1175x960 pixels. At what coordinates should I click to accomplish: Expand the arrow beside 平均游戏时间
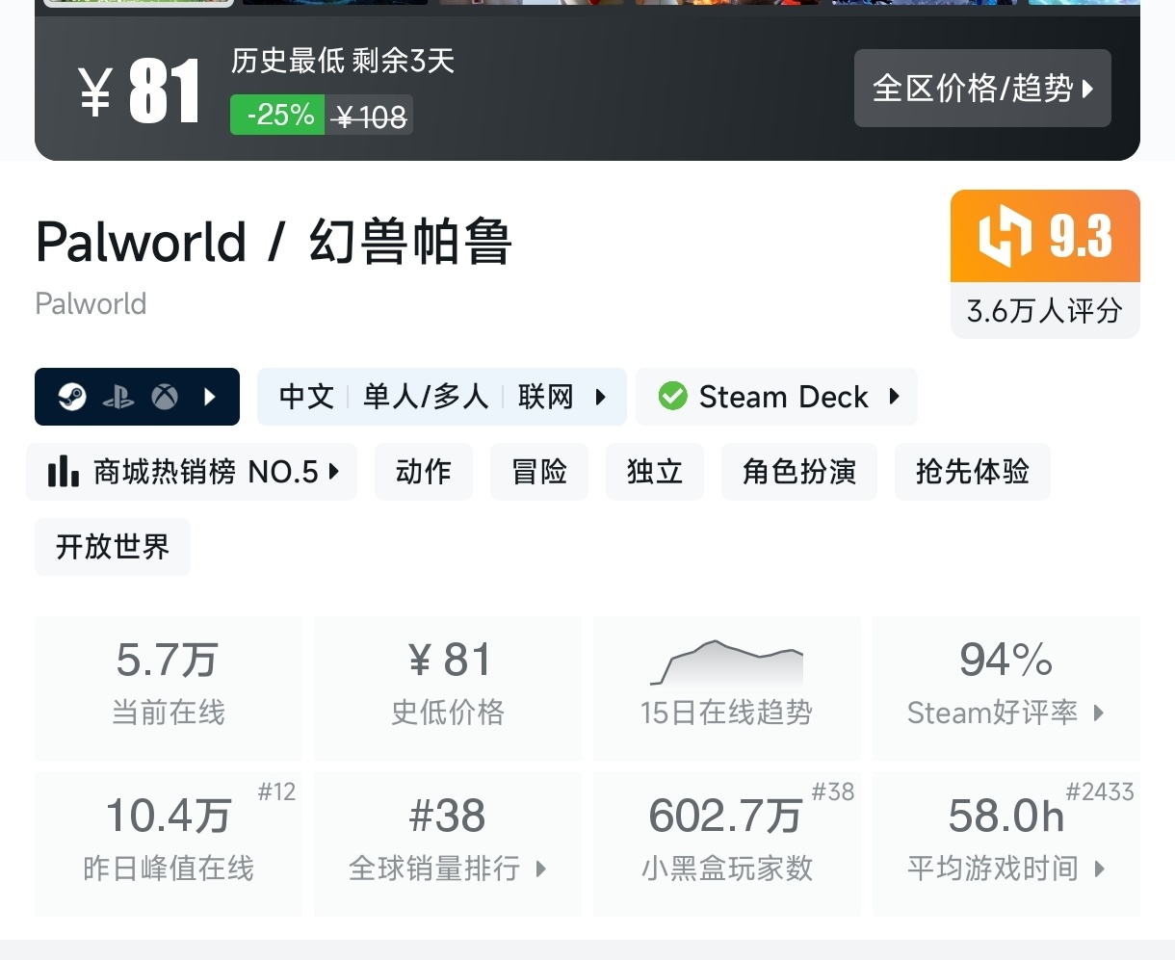(x=1099, y=869)
